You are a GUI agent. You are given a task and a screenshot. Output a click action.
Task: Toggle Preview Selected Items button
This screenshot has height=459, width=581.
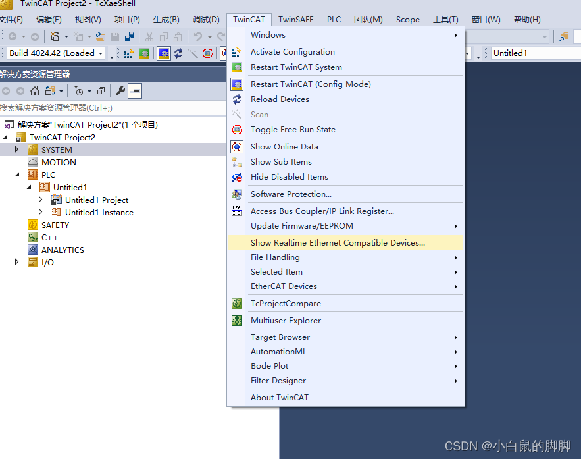pos(135,91)
